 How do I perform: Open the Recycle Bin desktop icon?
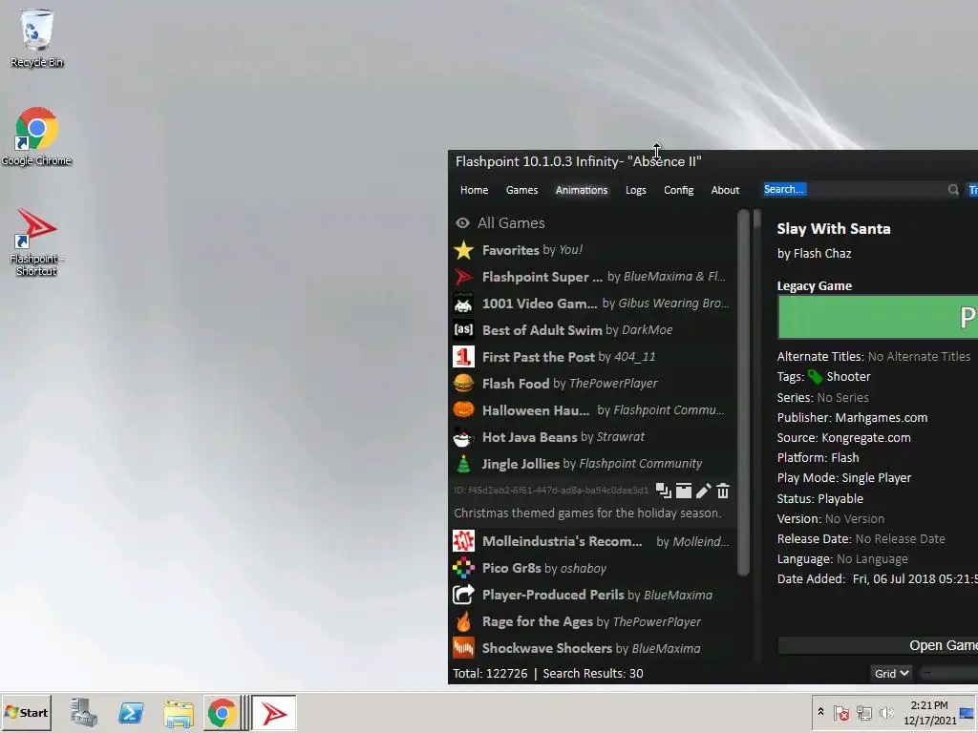tap(37, 38)
